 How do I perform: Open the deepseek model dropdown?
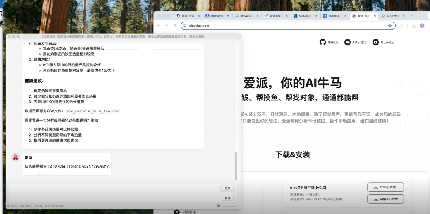tap(230, 206)
